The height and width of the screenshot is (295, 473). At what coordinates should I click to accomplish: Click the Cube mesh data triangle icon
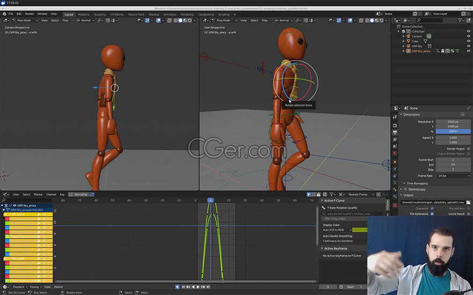pos(425,41)
